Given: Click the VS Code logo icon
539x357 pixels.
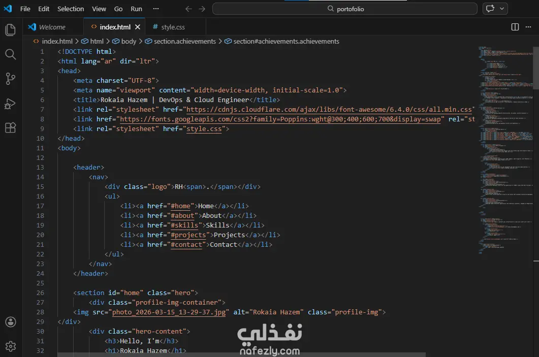Looking at the screenshot, I should click(8, 9).
